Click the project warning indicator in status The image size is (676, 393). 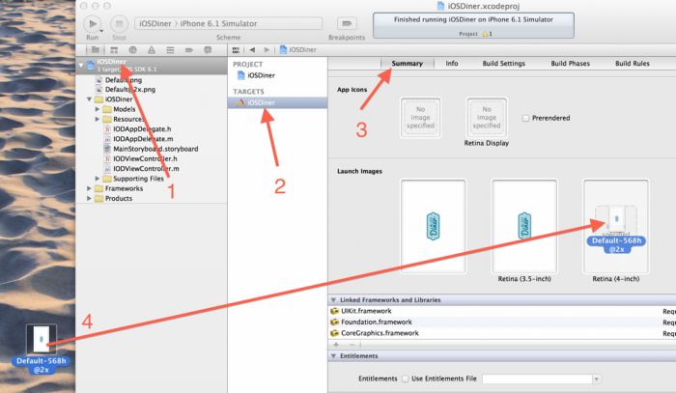(x=487, y=34)
